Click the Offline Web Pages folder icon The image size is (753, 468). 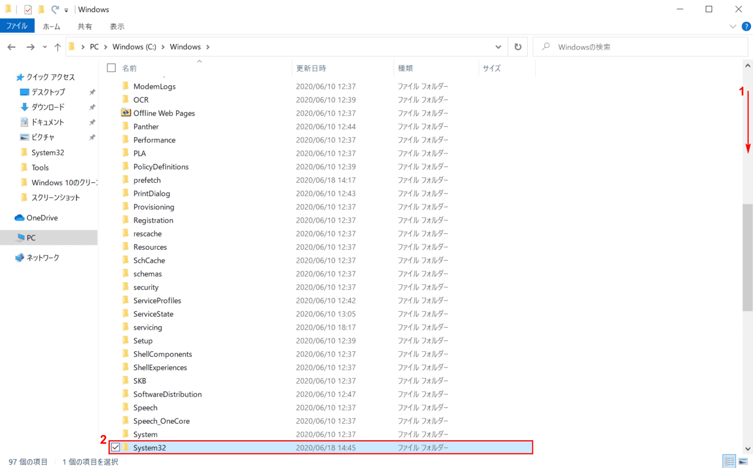126,113
